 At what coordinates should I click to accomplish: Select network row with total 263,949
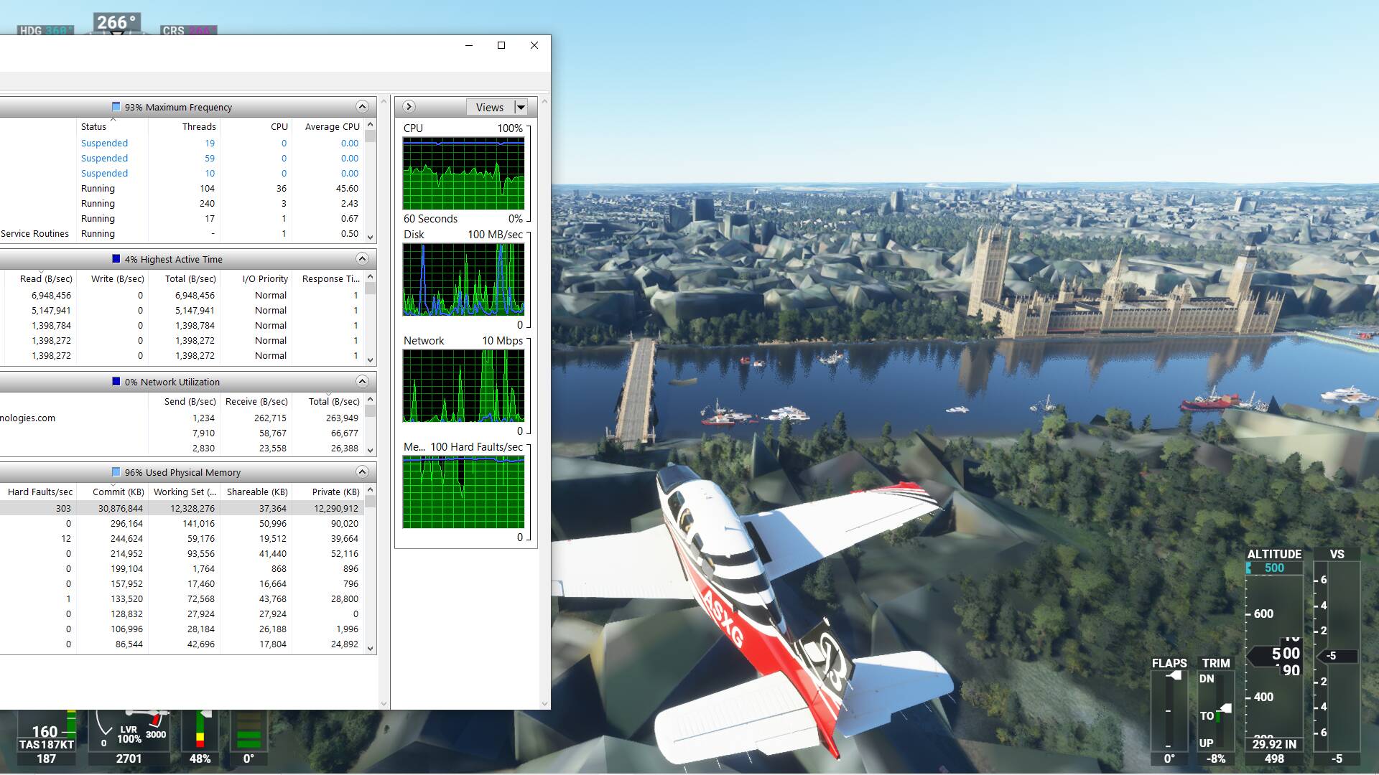tap(182, 418)
